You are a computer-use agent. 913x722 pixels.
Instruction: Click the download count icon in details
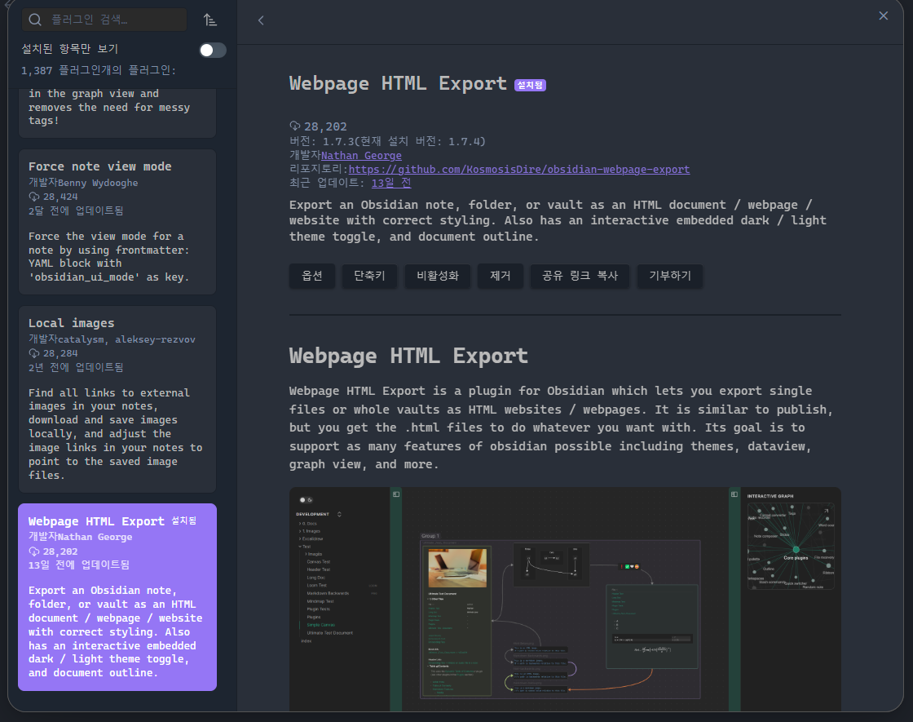tap(295, 126)
